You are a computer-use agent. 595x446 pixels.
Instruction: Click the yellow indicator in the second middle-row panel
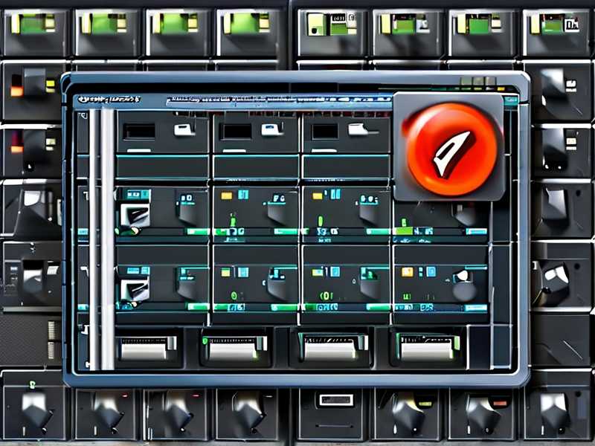point(225,195)
